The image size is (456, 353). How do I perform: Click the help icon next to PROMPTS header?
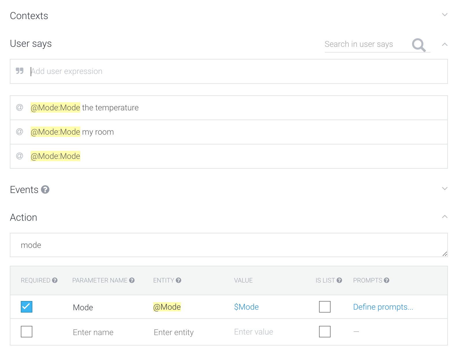[386, 280]
